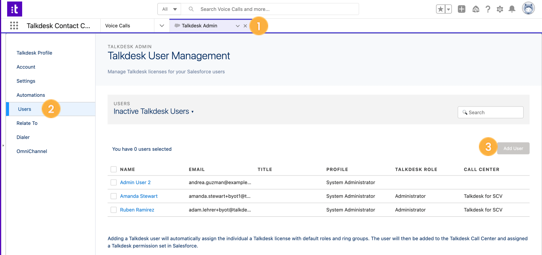Open the Ruben Ramirez user link
The width and height of the screenshot is (542, 255).
tap(137, 210)
